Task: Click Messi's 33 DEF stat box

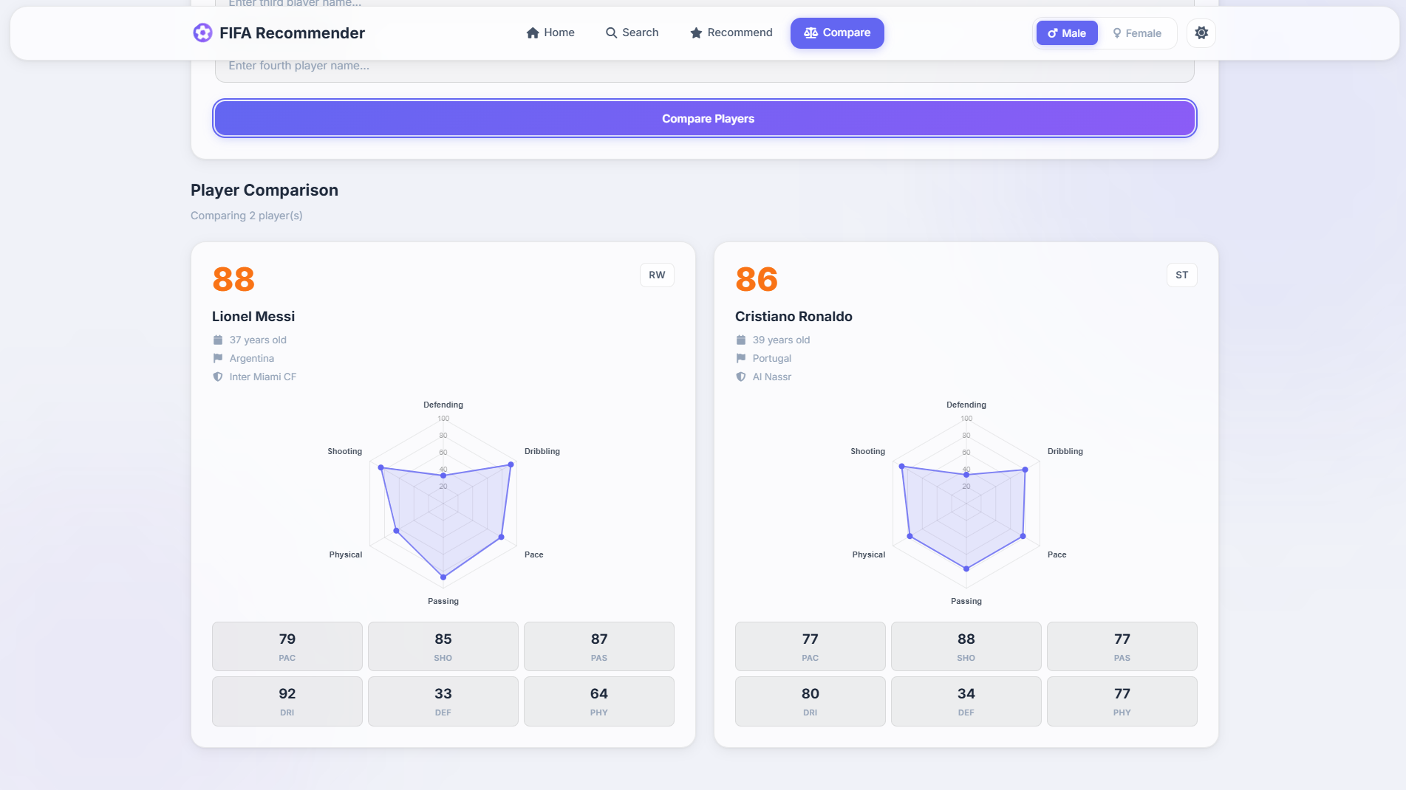Action: (443, 701)
